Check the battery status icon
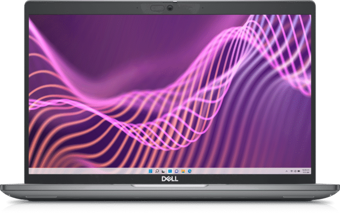340x214 pixels. (x=299, y=171)
